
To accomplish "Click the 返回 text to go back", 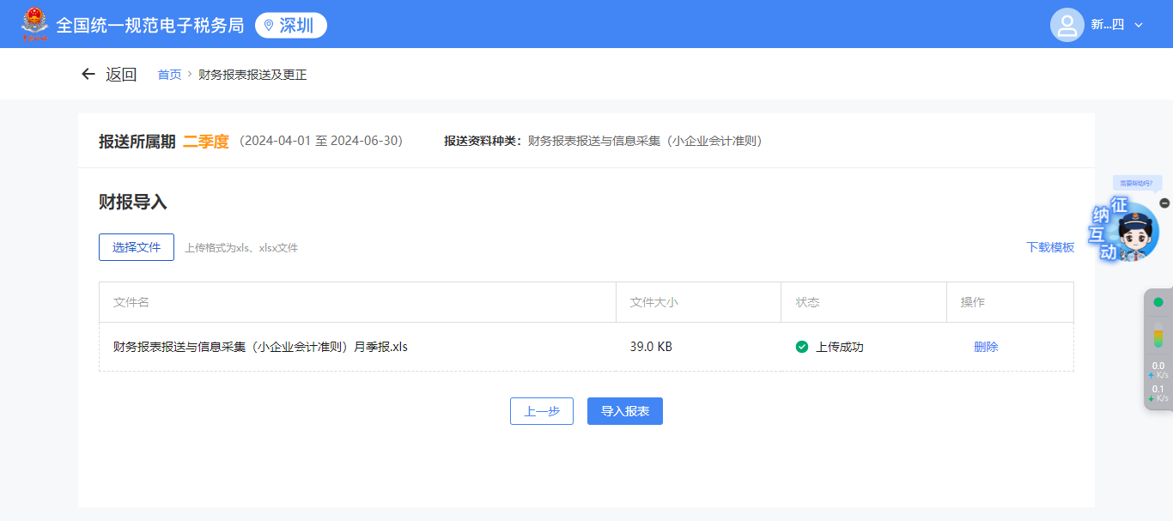I will coord(121,75).
